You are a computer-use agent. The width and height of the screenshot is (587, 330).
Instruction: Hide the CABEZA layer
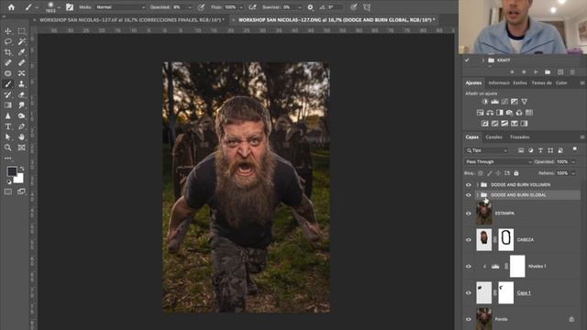[469, 240]
